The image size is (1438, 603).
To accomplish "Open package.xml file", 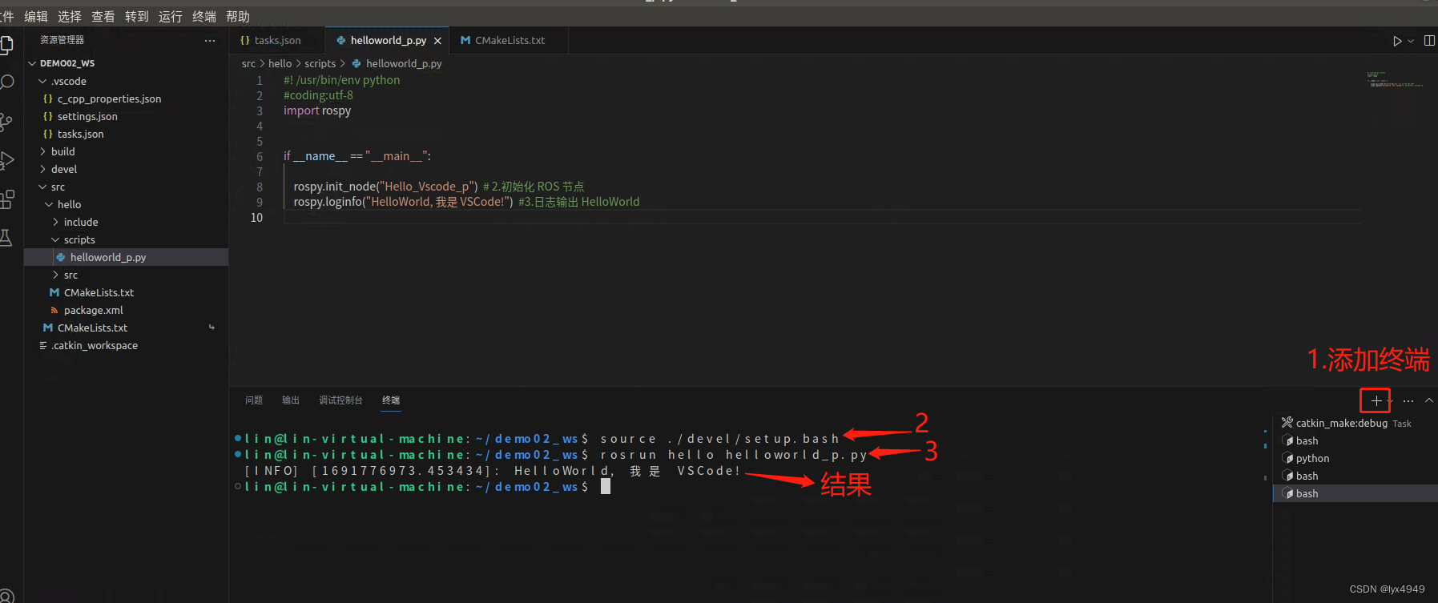I will 126,310.
